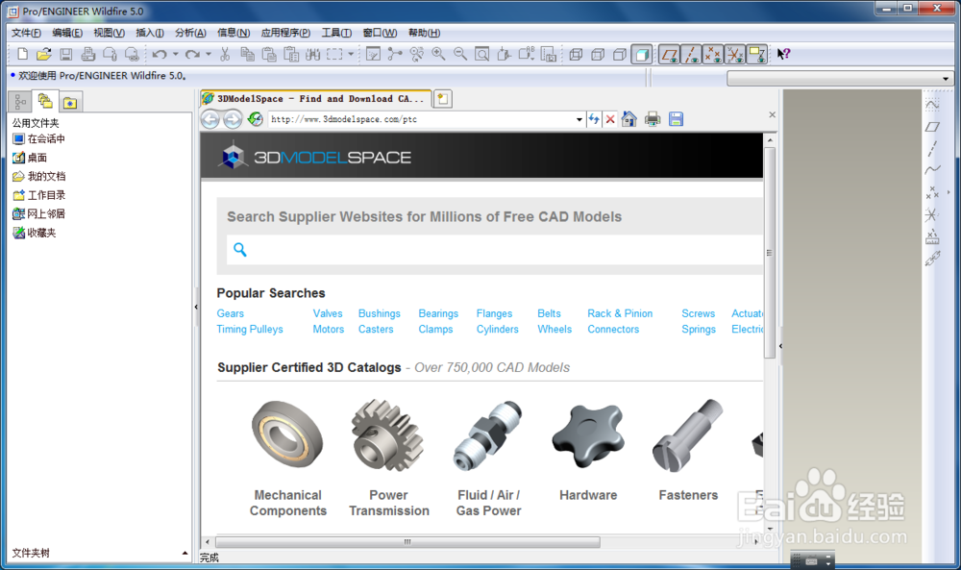
Task: Switch to no hidden display
Action: coord(620,55)
